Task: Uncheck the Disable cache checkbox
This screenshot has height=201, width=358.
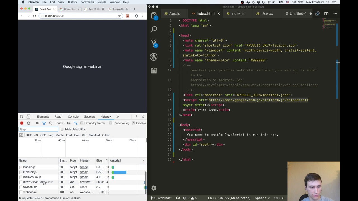Action: [133, 123]
